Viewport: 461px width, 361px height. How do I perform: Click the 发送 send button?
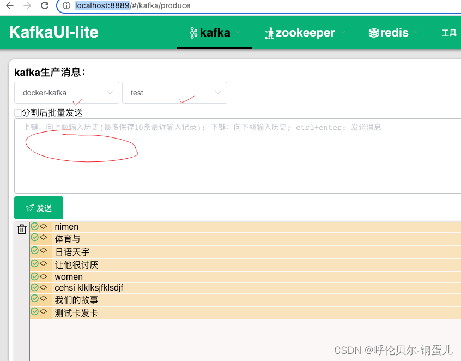pyautogui.click(x=39, y=208)
